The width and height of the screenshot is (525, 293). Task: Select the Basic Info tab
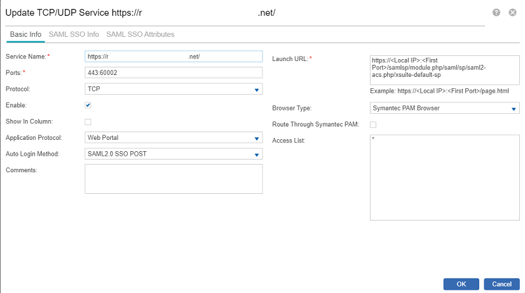pos(26,34)
